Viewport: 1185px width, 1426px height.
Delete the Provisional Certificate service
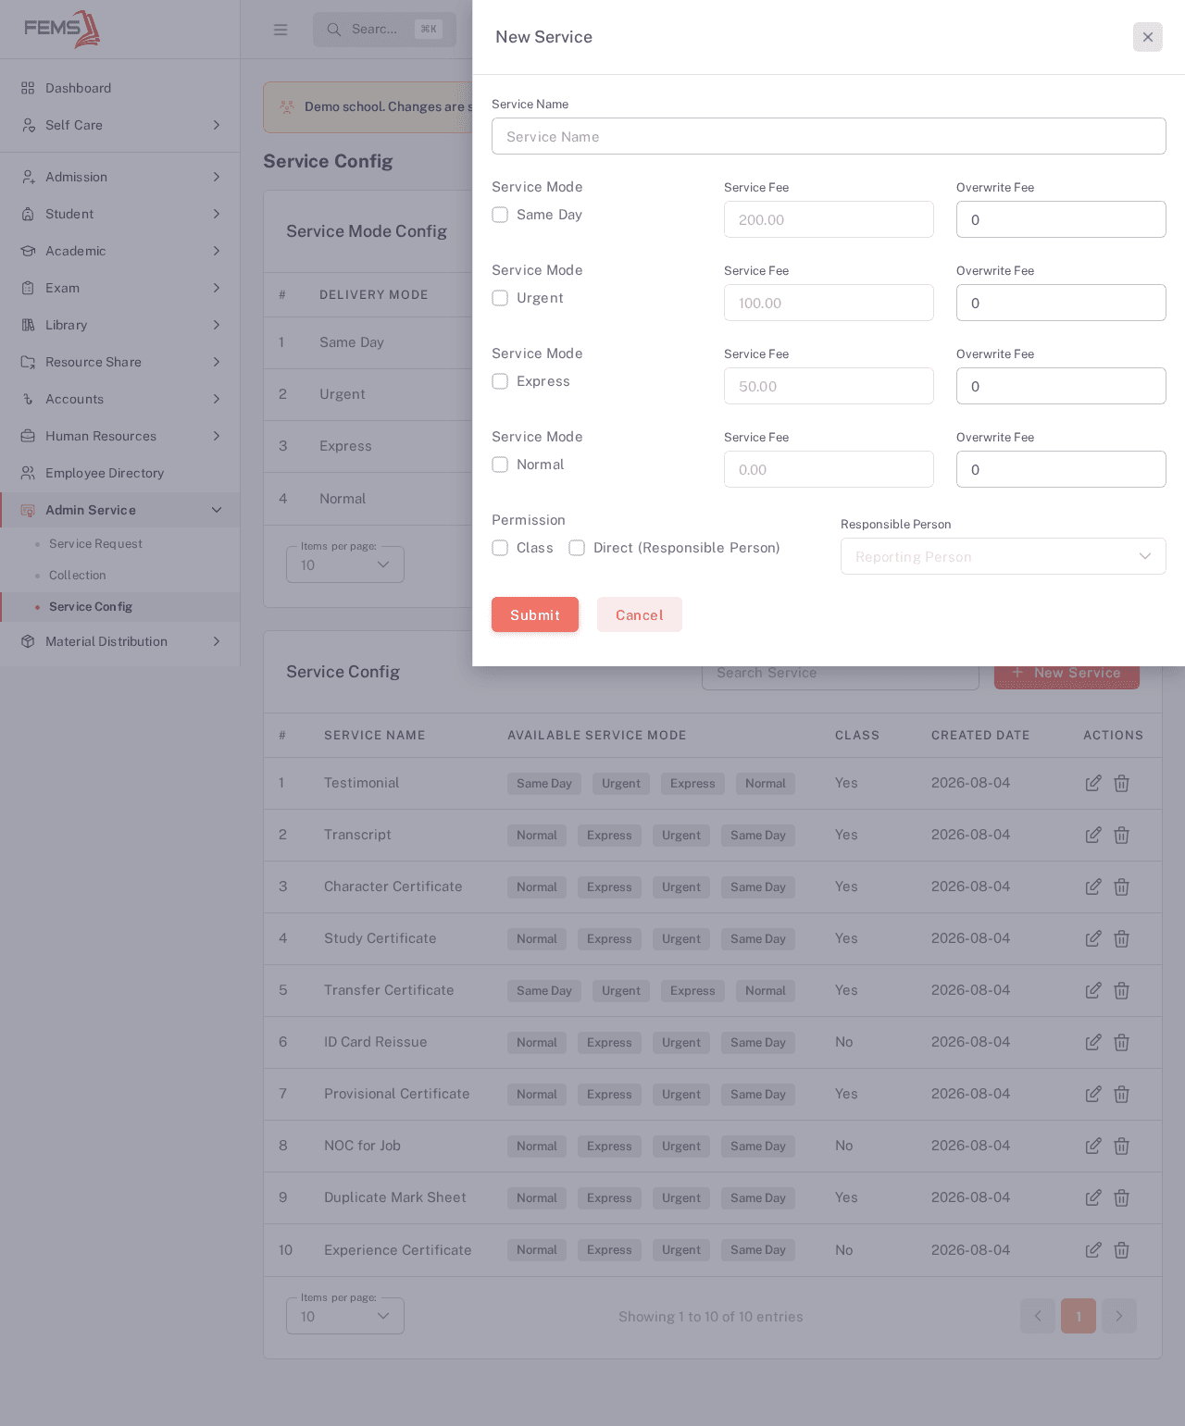tap(1121, 1094)
